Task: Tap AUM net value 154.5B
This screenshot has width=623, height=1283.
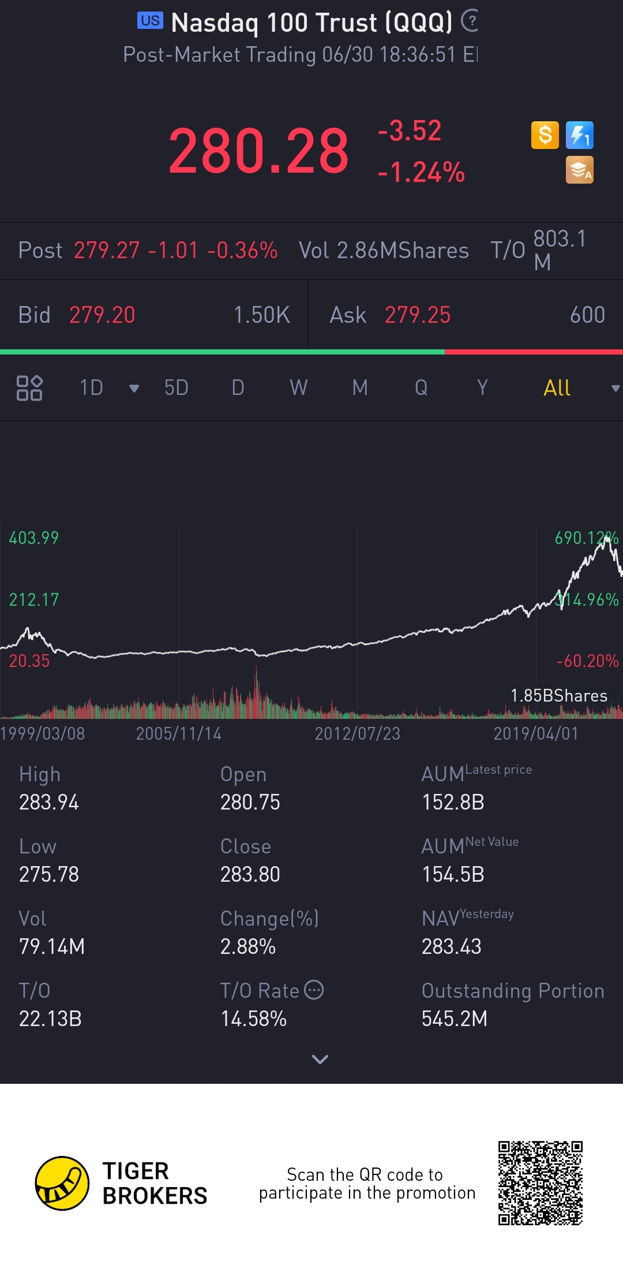Action: 453,874
